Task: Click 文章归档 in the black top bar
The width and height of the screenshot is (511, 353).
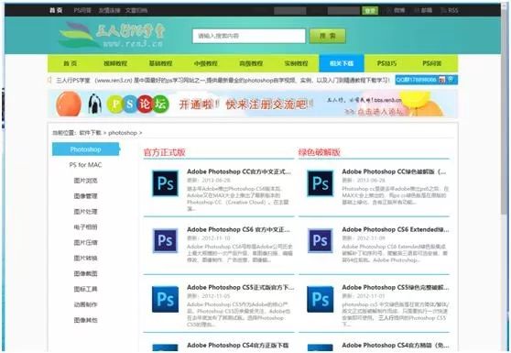Action: click(x=136, y=10)
